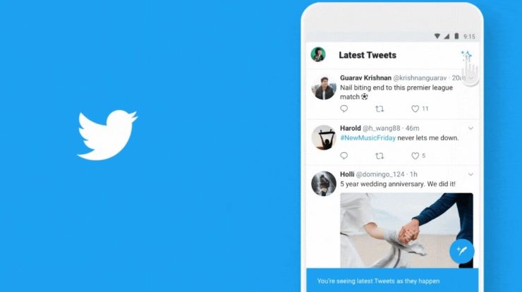The width and height of the screenshot is (522, 292).
Task: Open the #NewMusicFriday hashtag link
Action: [368, 138]
